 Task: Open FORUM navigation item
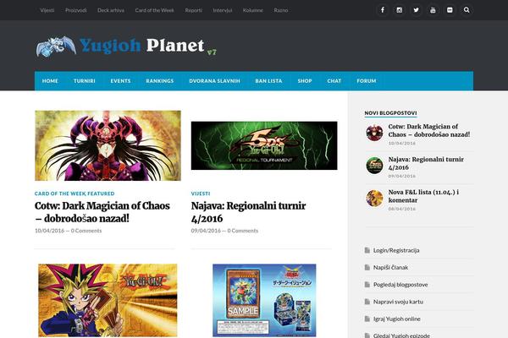pyautogui.click(x=367, y=81)
